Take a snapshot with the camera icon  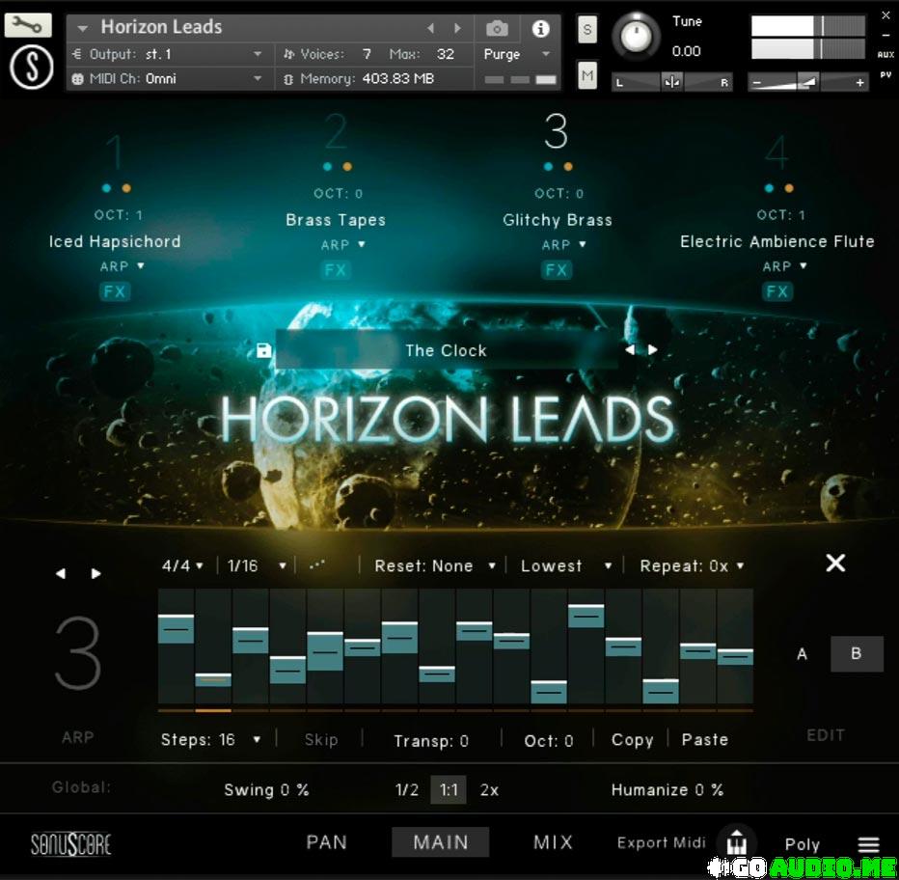pos(497,29)
